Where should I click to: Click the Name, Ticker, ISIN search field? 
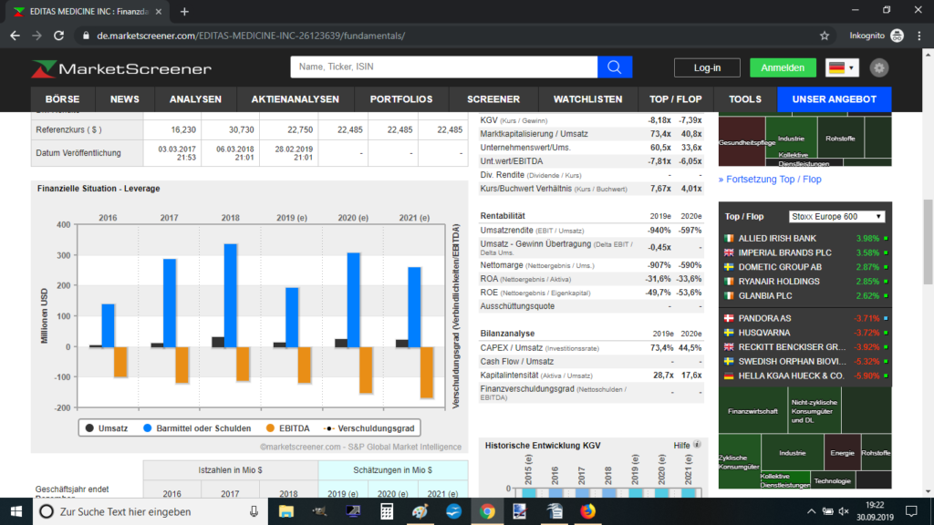(444, 67)
